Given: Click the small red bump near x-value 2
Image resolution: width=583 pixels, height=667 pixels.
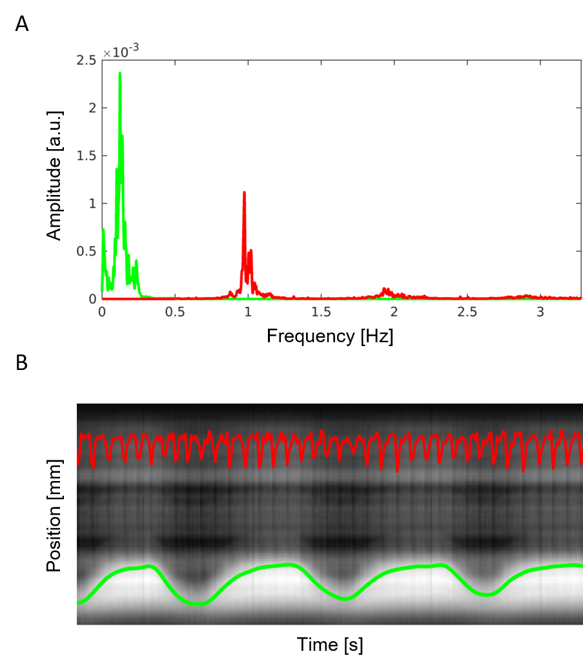Looking at the screenshot, I should pyautogui.click(x=385, y=291).
